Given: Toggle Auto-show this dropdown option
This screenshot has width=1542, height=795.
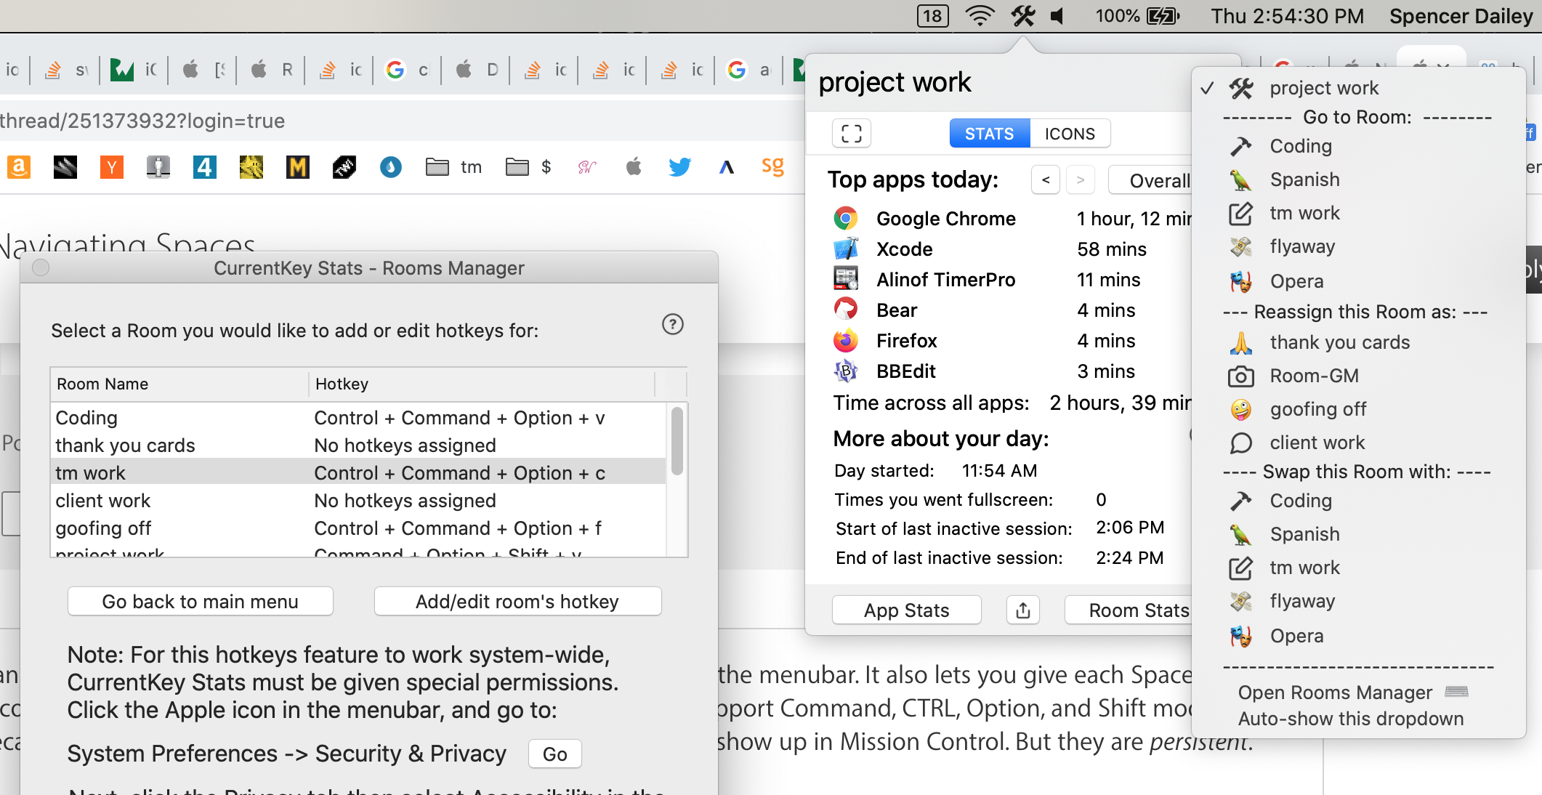Looking at the screenshot, I should (x=1350, y=719).
